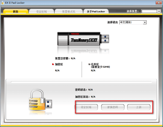
Task: Click the 加密区 label
Action: (59, 64)
